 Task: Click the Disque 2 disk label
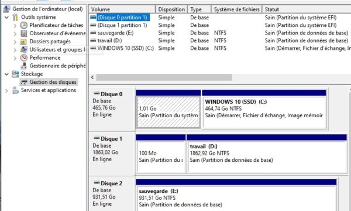point(112,183)
